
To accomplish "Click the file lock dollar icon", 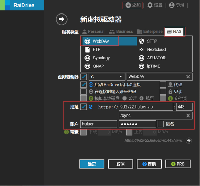I will [x=170, y=99].
